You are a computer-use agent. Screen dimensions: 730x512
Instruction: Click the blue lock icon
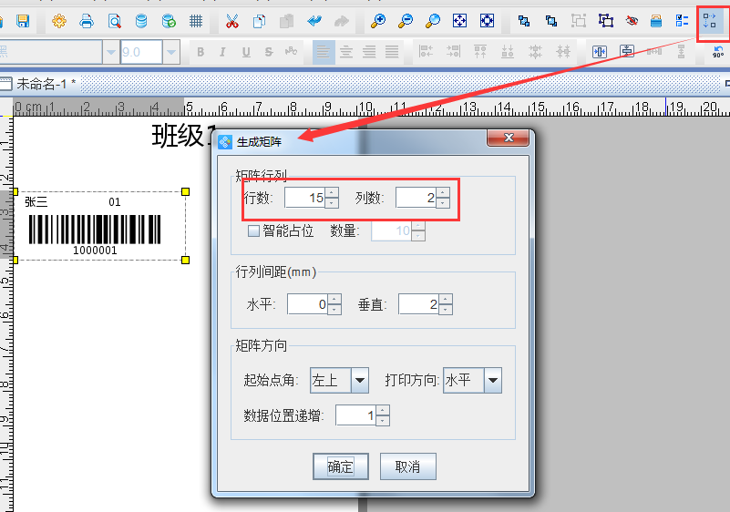coord(656,21)
